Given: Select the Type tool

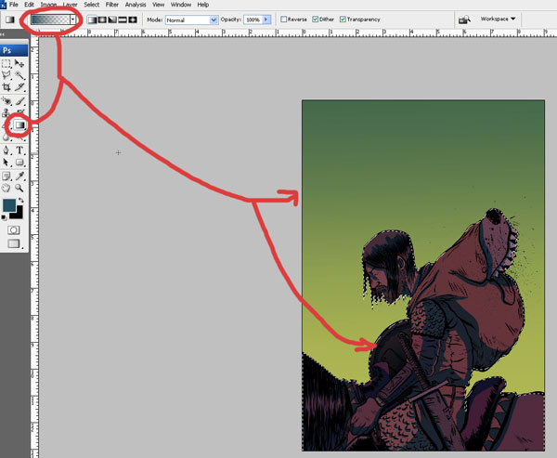Looking at the screenshot, I should [x=19, y=150].
